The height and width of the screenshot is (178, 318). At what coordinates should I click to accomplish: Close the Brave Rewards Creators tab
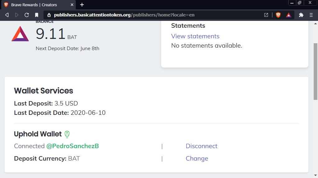72,5
